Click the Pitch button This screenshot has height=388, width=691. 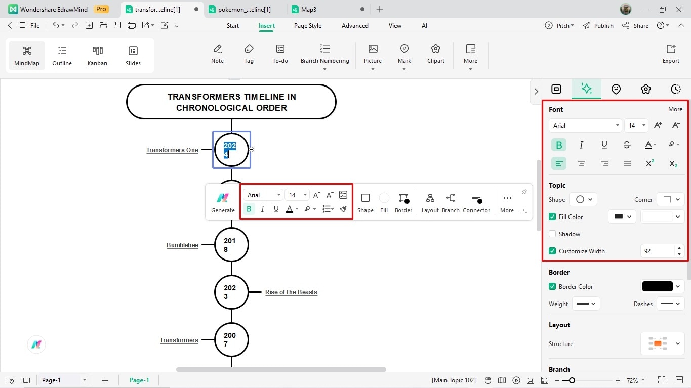[x=559, y=25]
